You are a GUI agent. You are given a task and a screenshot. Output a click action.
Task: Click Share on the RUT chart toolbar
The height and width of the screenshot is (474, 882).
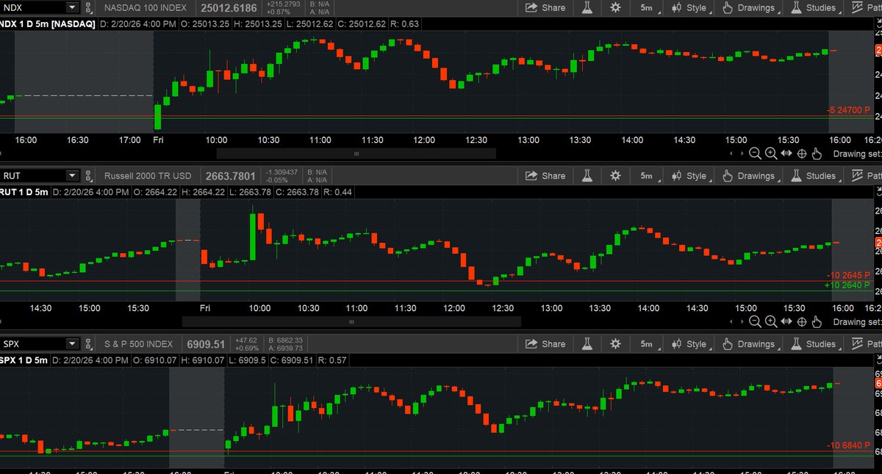point(545,175)
